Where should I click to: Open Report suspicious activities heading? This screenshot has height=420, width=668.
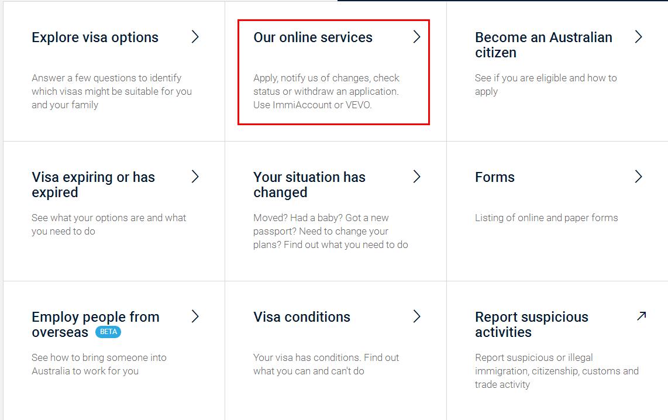click(x=531, y=325)
